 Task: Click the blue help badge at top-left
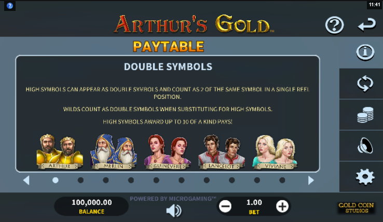click(x=10, y=6)
